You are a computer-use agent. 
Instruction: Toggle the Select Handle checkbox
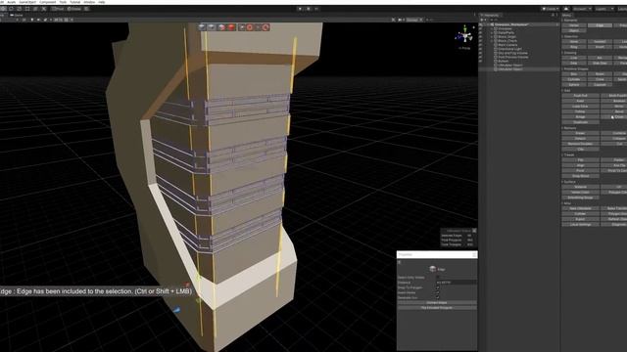tap(438, 292)
